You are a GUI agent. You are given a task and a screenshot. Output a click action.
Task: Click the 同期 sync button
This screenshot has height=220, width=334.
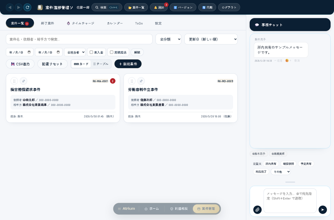[207, 7]
